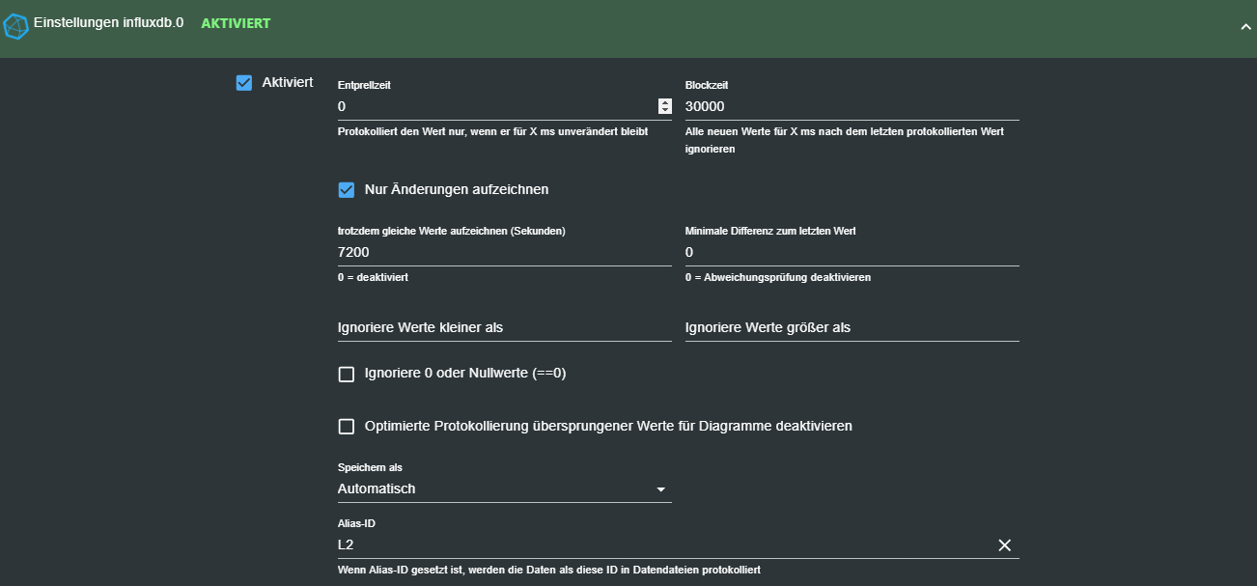Select the field showing 7200 seconds
Image resolution: width=1257 pixels, height=586 pixels.
click(x=502, y=252)
